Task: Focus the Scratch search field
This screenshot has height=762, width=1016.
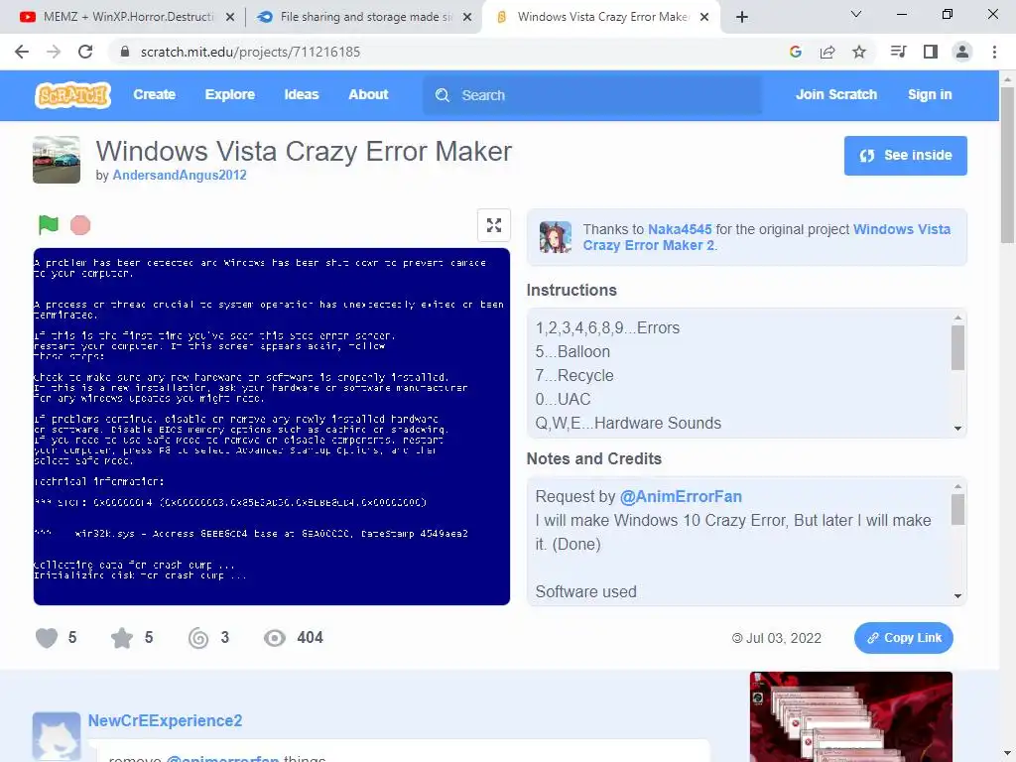Action: click(x=593, y=95)
